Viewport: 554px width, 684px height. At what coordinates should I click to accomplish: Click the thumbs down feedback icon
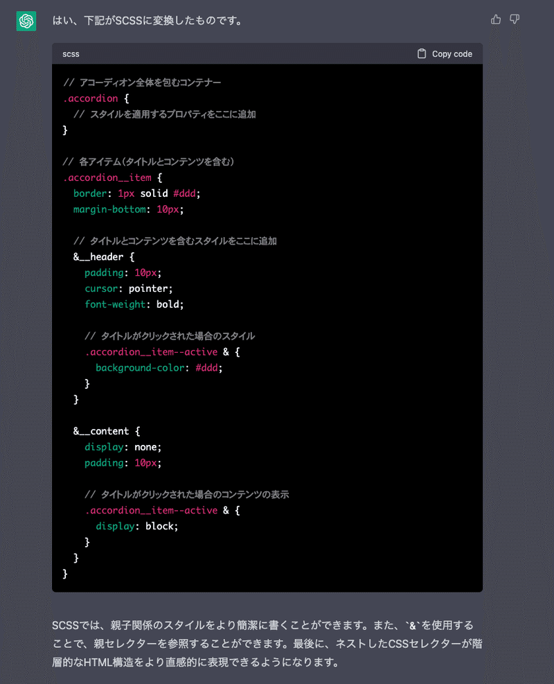coord(515,19)
